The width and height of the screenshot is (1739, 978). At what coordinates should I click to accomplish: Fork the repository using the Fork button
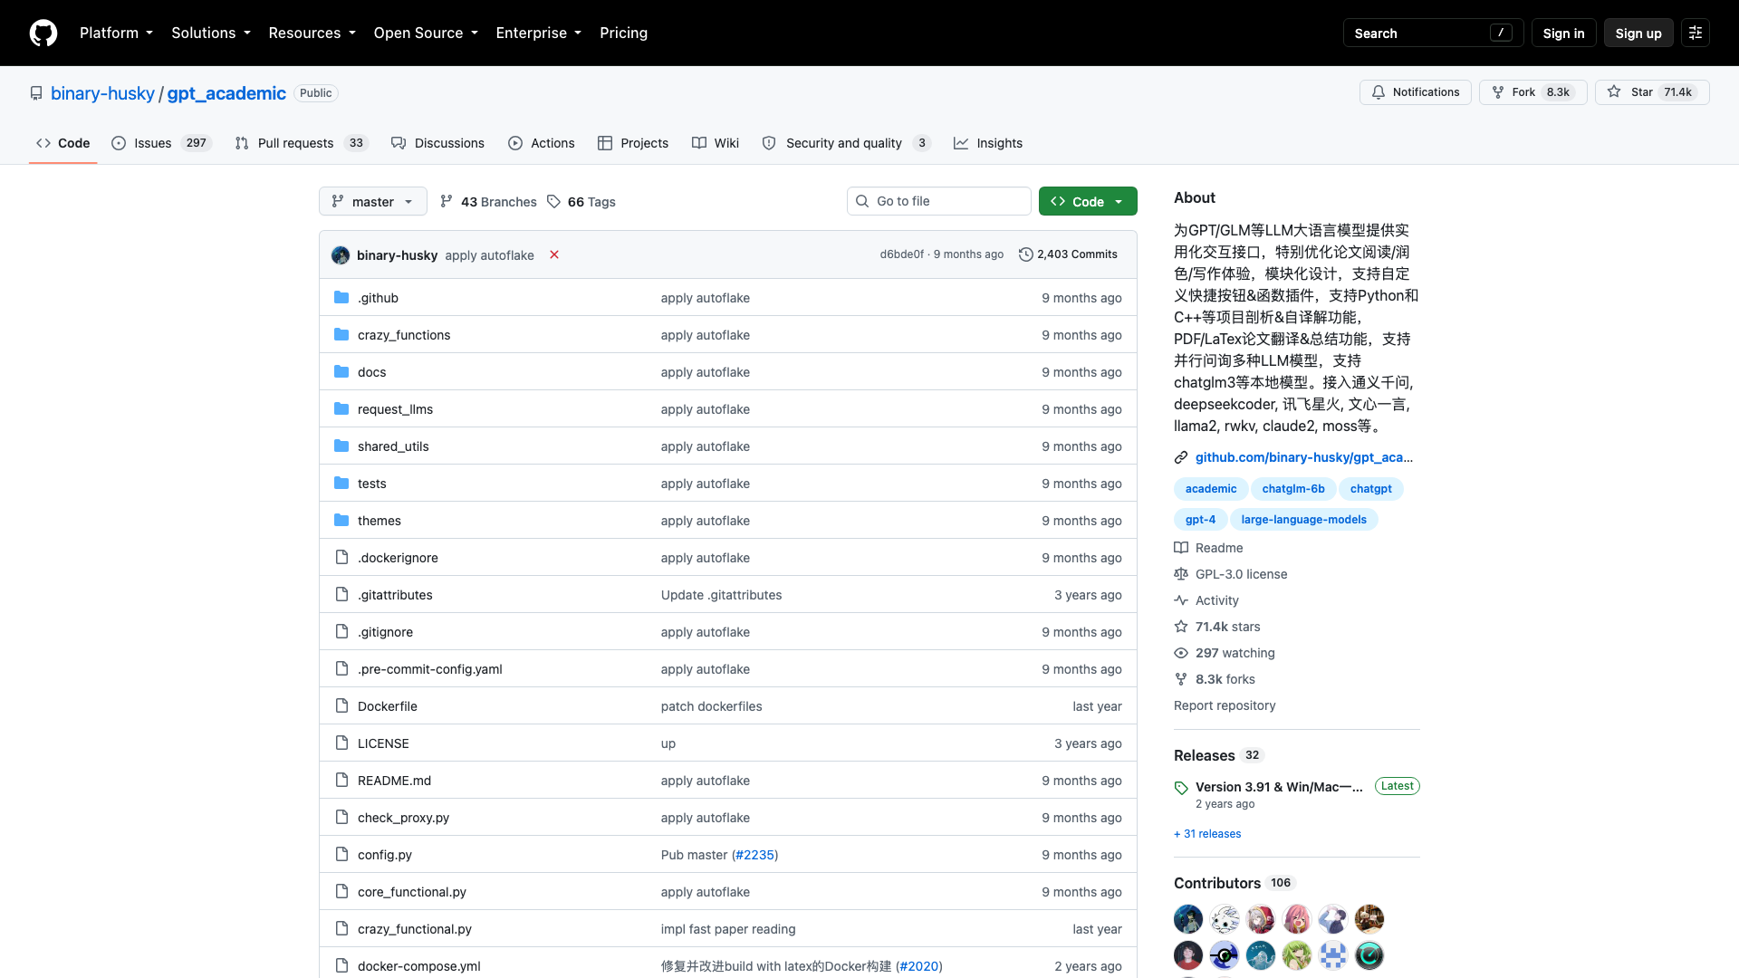[1532, 92]
